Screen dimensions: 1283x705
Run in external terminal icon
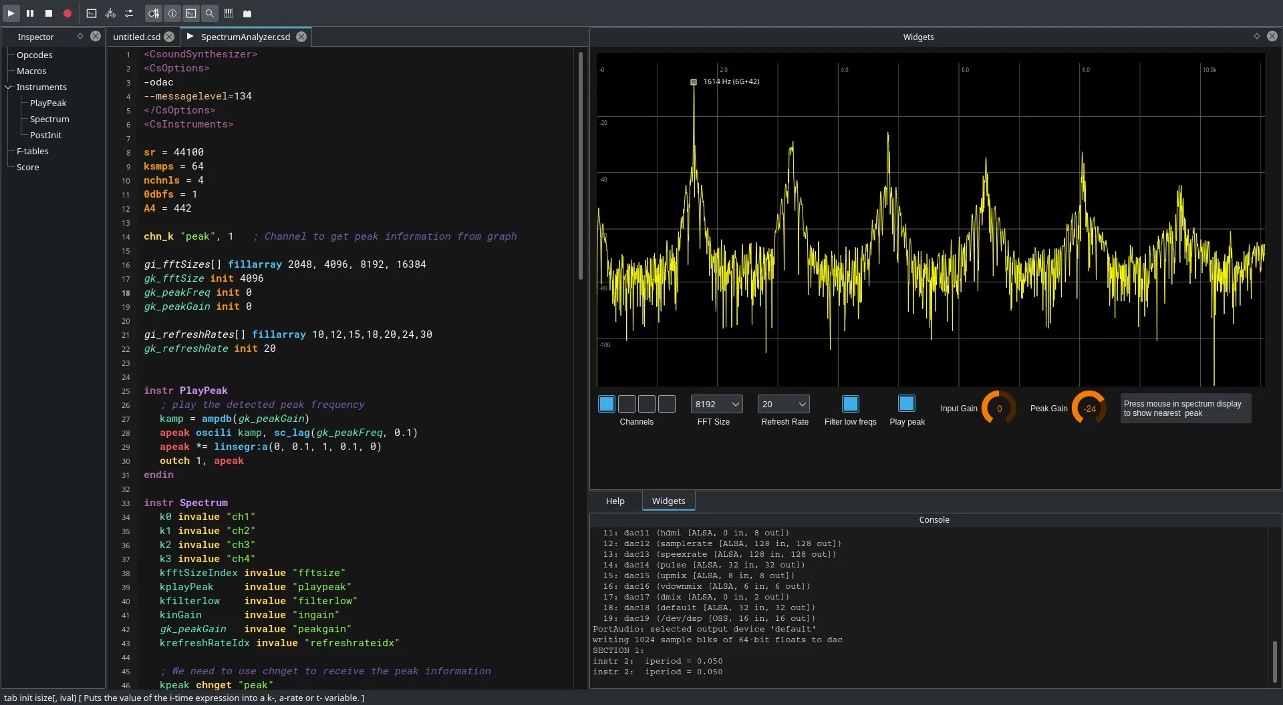[92, 13]
